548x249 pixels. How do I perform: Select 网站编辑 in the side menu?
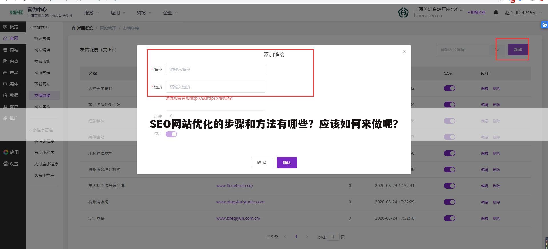(42, 50)
